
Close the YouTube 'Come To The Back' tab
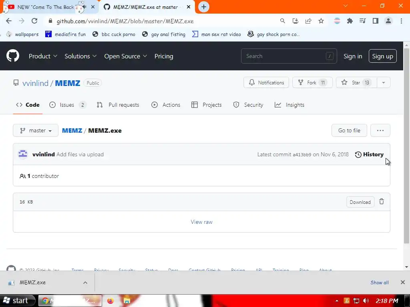point(93,7)
